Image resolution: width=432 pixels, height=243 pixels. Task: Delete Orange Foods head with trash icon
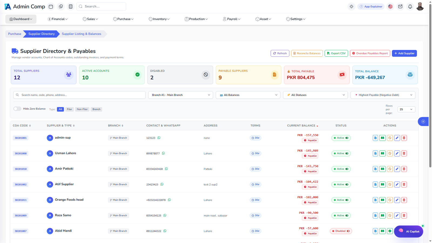click(x=404, y=200)
